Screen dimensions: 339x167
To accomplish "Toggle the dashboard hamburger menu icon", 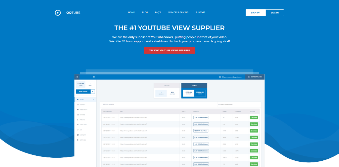I will point(94,77).
